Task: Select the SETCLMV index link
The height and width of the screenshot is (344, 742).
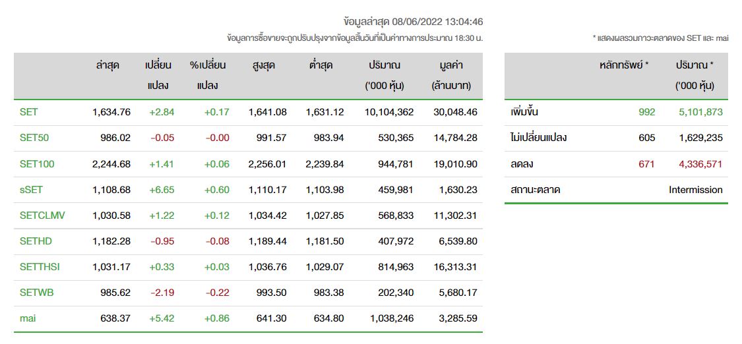Action: tap(42, 215)
